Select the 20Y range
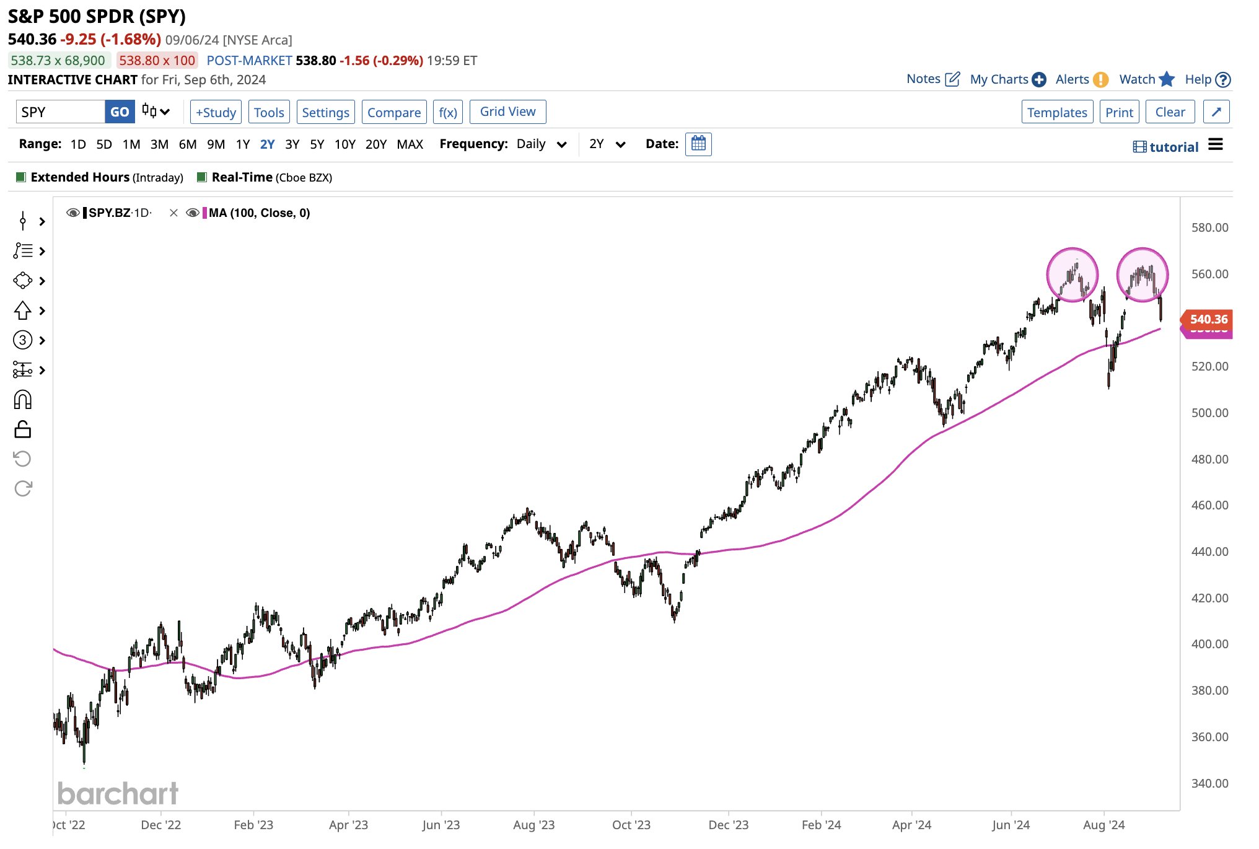Image resolution: width=1259 pixels, height=849 pixels. (x=376, y=144)
